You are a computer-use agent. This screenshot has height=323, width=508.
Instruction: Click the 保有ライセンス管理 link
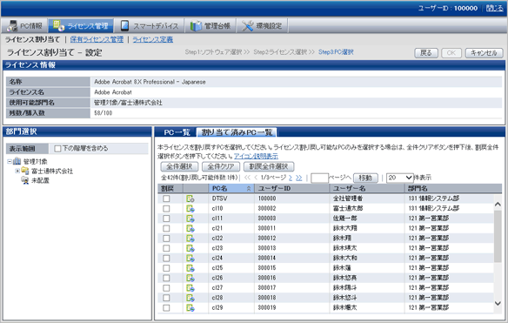(97, 39)
